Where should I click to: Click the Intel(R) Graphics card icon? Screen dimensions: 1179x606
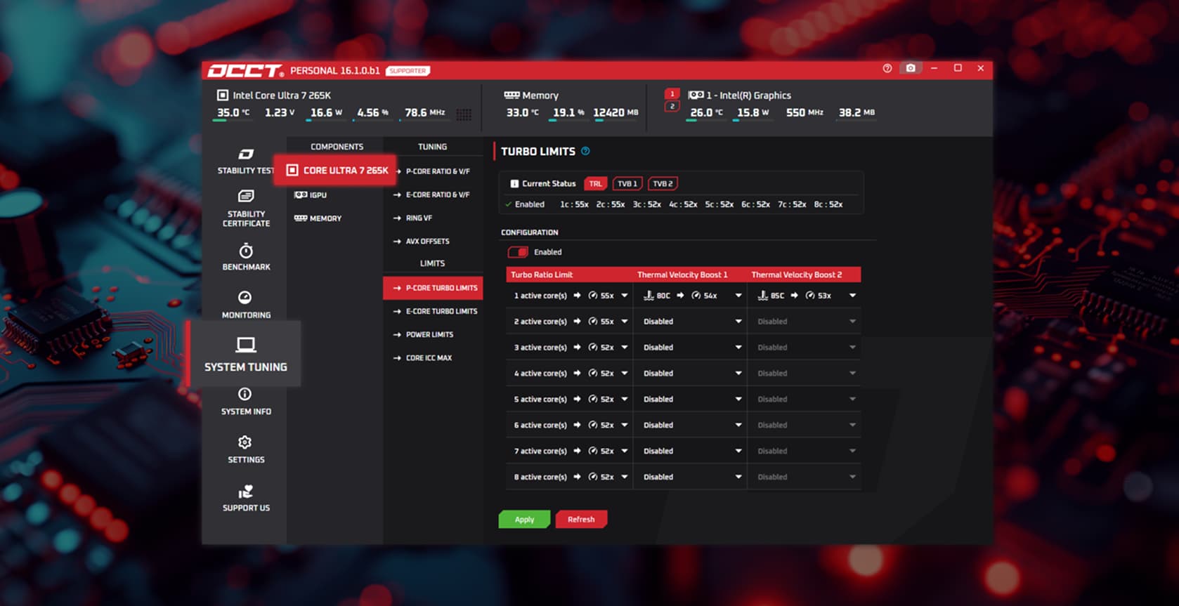click(x=696, y=95)
